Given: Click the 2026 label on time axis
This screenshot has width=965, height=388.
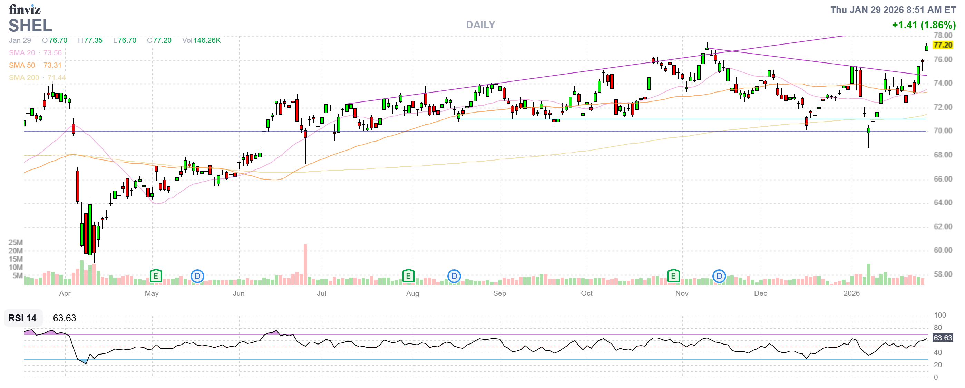Looking at the screenshot, I should tap(851, 294).
